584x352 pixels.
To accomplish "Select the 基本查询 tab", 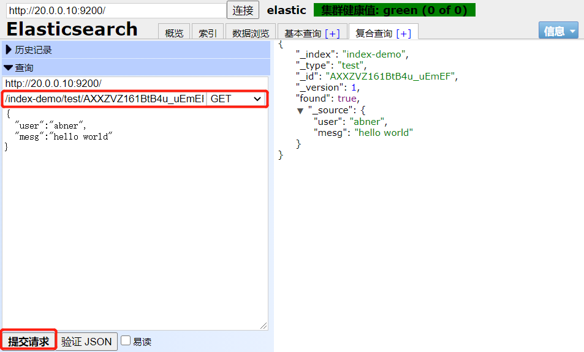I will point(303,34).
